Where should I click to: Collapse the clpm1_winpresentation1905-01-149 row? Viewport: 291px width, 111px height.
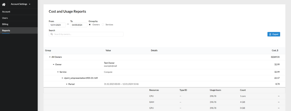click(x=62, y=78)
